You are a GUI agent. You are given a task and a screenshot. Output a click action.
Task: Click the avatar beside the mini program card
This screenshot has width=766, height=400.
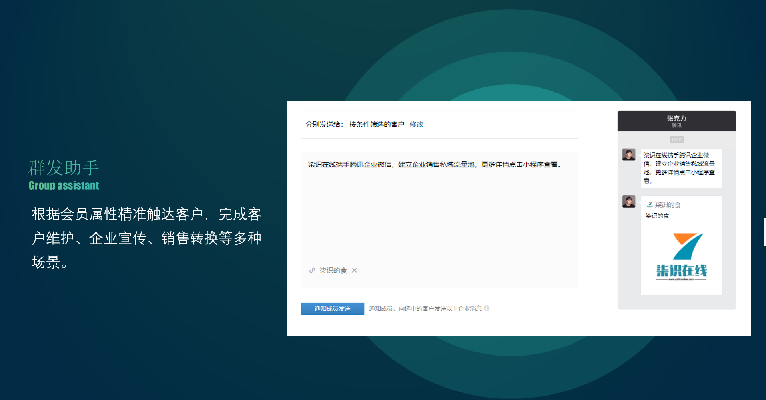pyautogui.click(x=628, y=201)
